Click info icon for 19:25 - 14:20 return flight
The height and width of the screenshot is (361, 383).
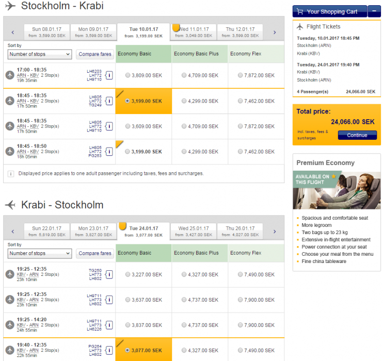[109, 325]
